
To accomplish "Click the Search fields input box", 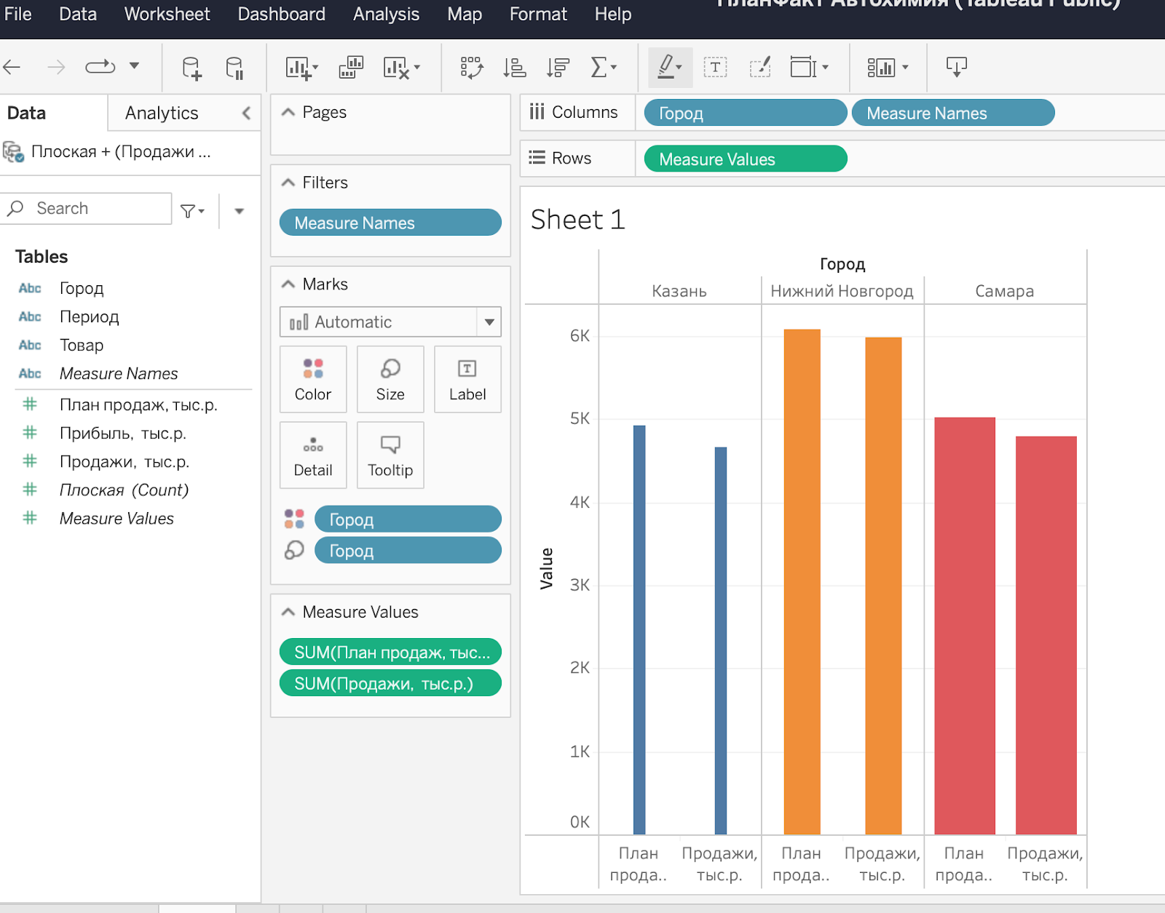I will (87, 209).
